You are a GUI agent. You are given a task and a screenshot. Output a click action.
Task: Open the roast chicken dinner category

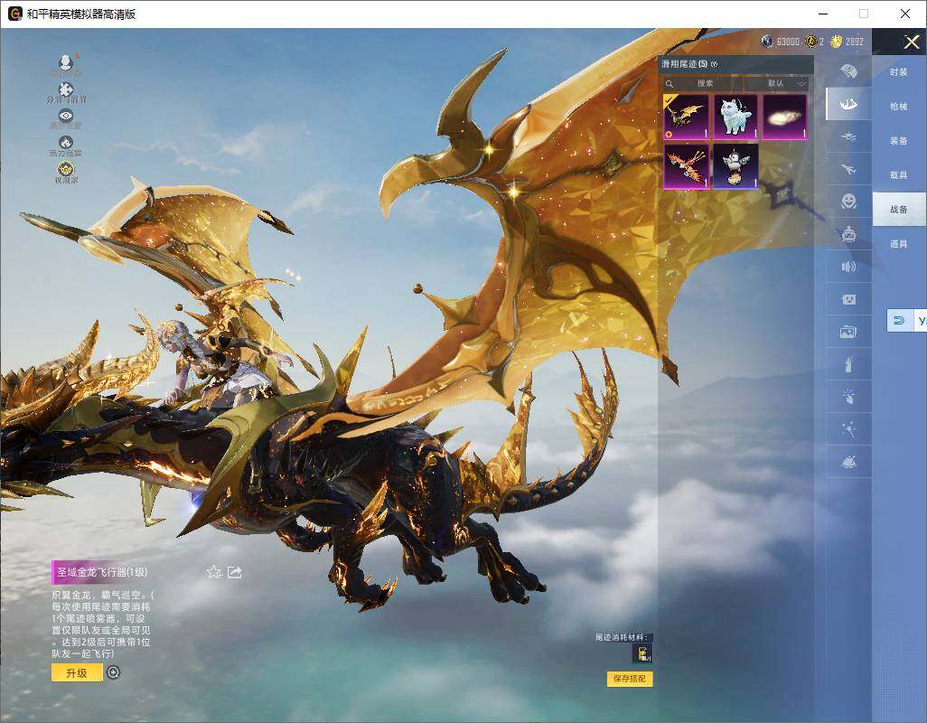coord(848,462)
